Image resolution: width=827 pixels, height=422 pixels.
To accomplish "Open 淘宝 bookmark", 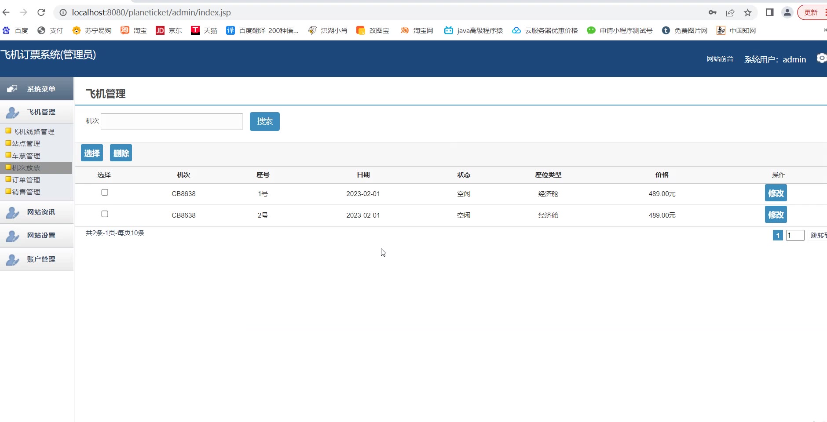I will coord(134,30).
